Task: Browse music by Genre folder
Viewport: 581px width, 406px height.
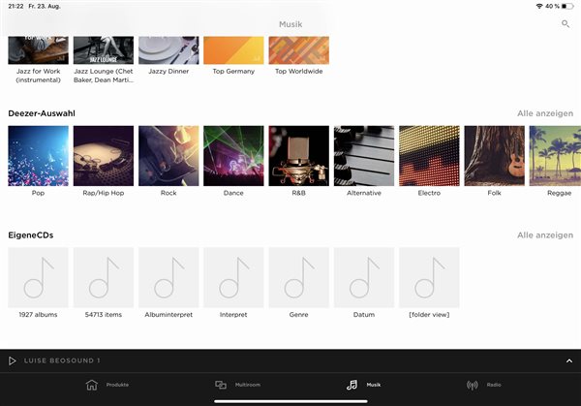Action: (298, 277)
